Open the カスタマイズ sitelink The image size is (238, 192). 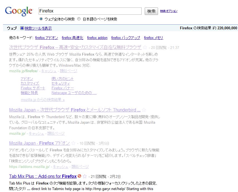[x=30, y=84]
